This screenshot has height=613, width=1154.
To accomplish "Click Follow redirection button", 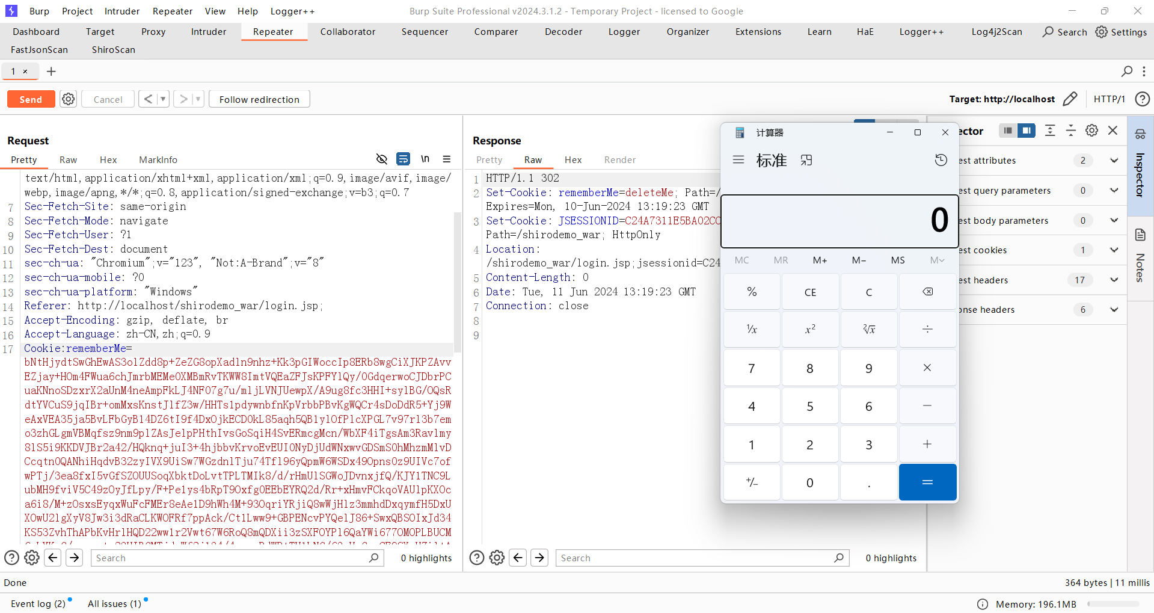I will point(259,99).
